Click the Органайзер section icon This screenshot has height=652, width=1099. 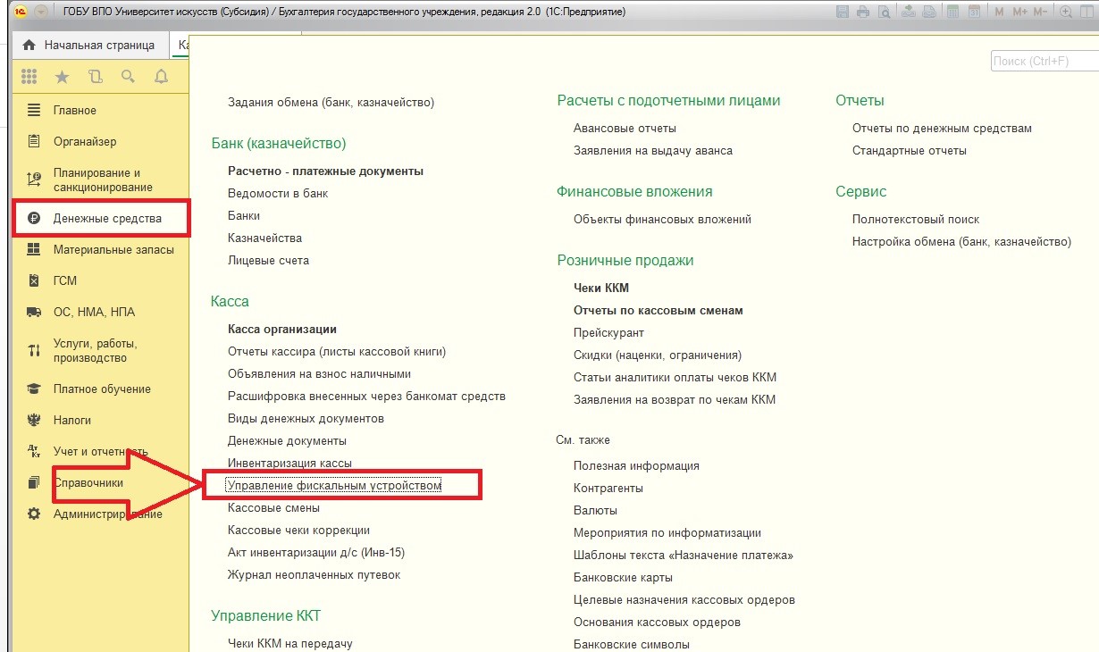[34, 141]
